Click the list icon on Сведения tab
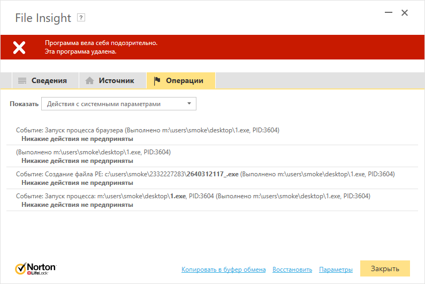 coord(22,80)
